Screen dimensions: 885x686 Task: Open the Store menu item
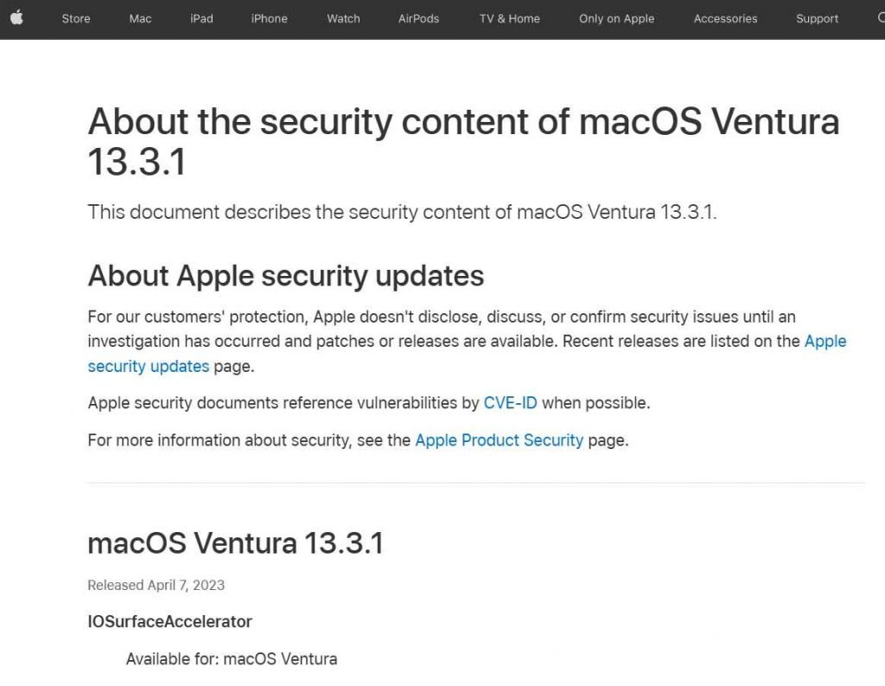tap(76, 19)
